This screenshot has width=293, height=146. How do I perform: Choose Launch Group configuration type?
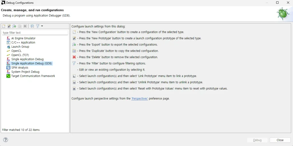(x=20, y=47)
